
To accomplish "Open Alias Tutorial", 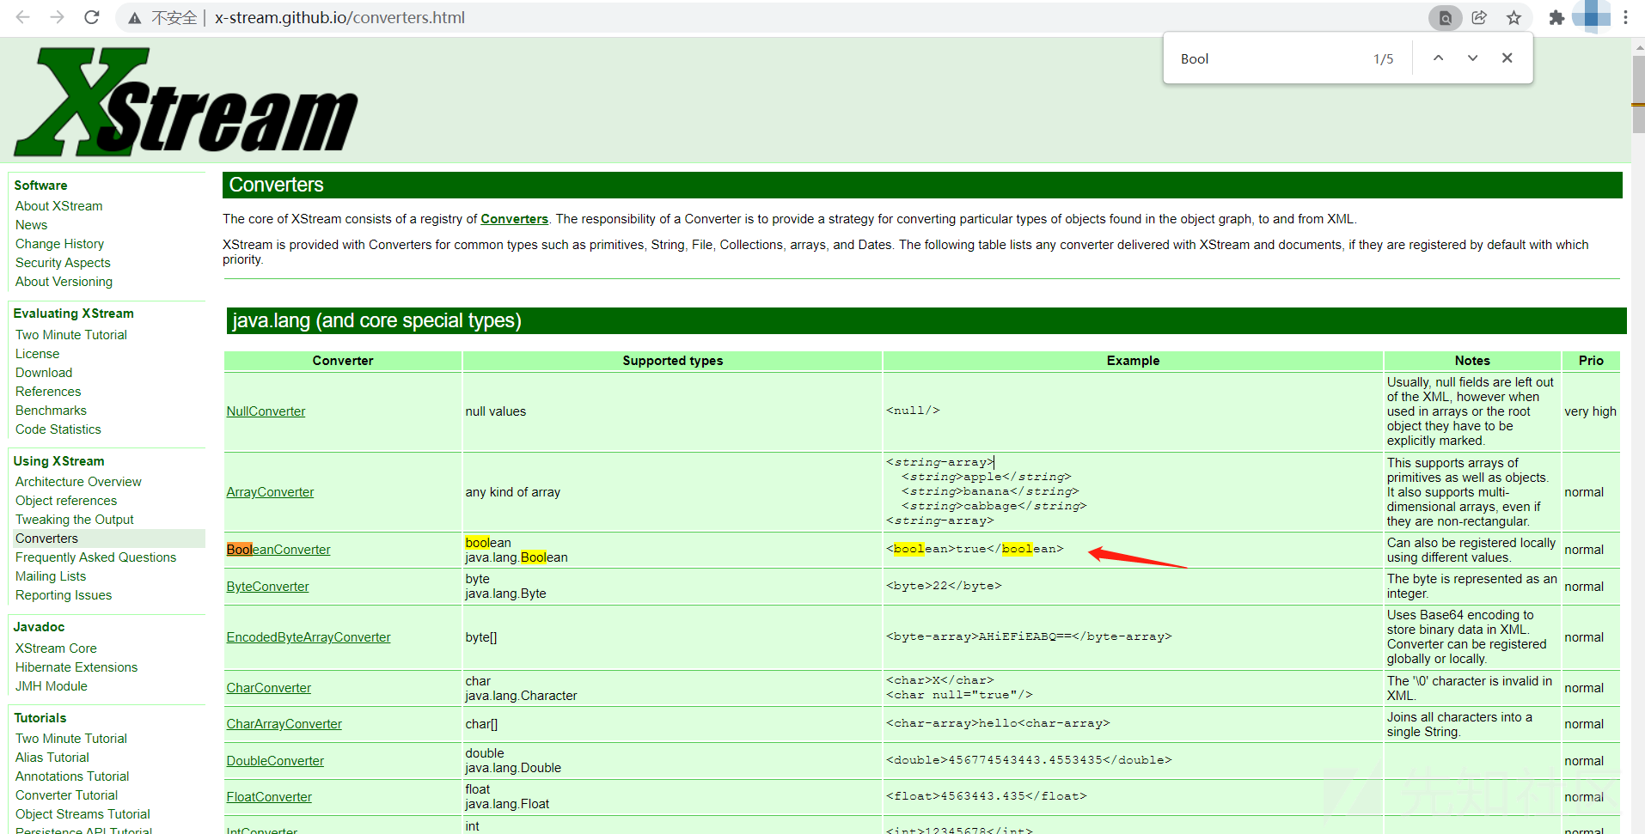I will 52,758.
